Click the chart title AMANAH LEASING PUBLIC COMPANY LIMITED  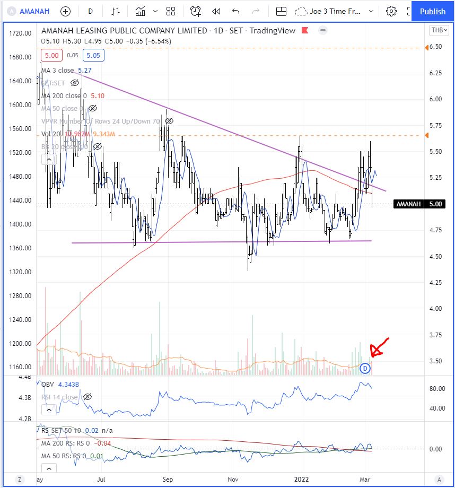[x=124, y=31]
